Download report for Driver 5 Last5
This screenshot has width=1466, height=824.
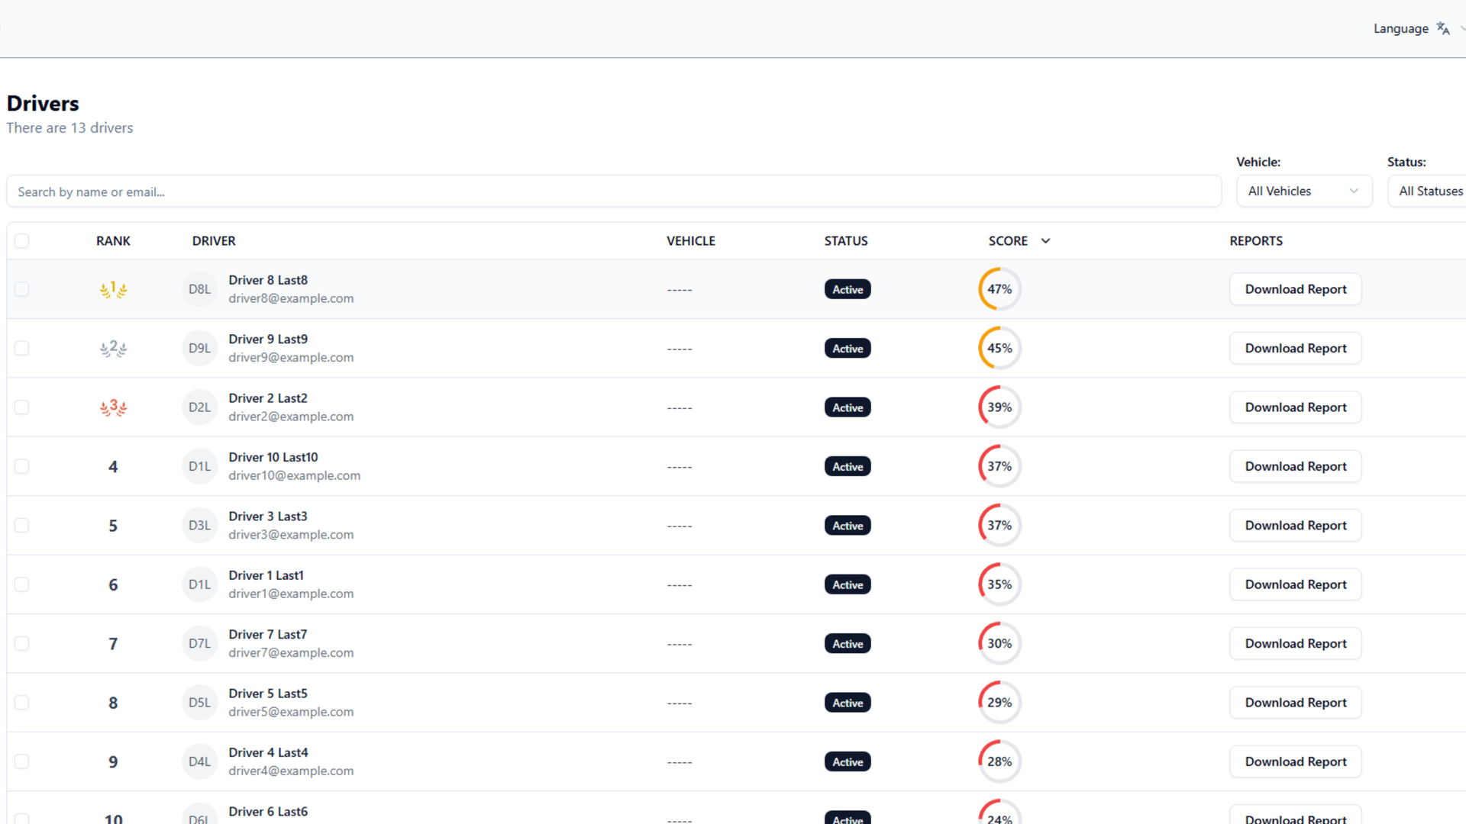(x=1295, y=703)
